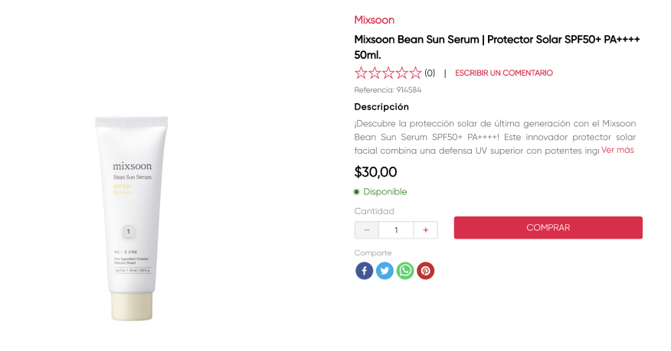This screenshot has width=671, height=351.
Task: Click the (0) review count
Action: [x=430, y=73]
